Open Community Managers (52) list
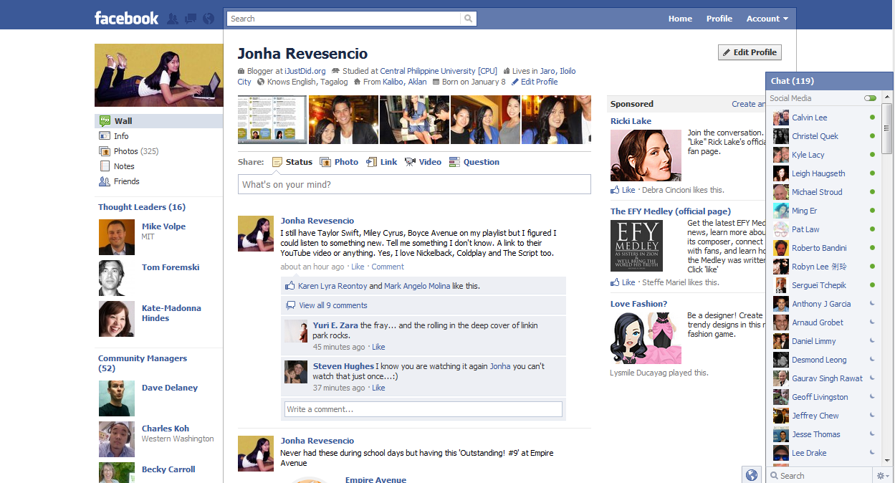The image size is (895, 483). 143,363
